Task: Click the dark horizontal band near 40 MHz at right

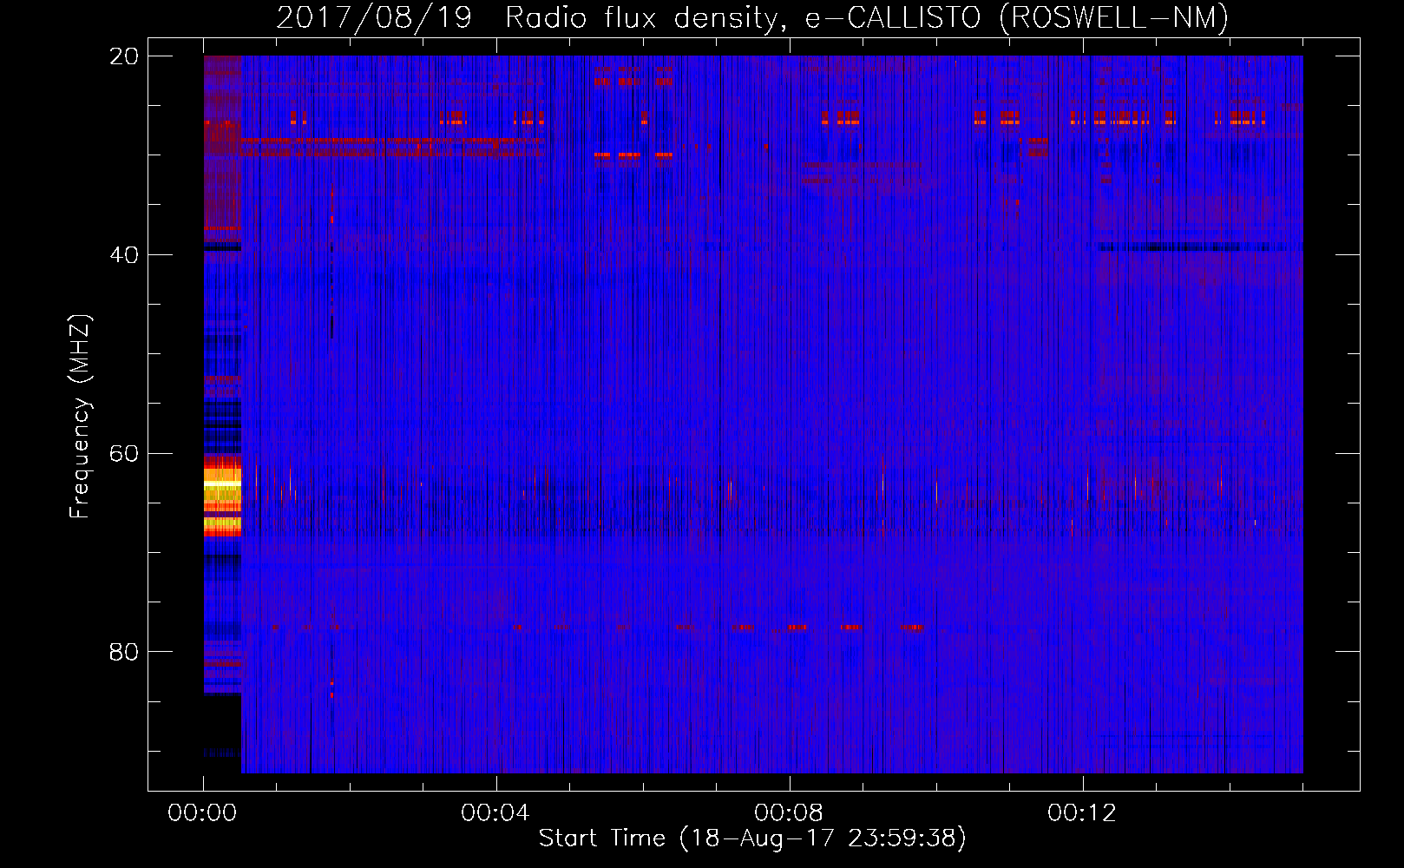Action: (1200, 247)
